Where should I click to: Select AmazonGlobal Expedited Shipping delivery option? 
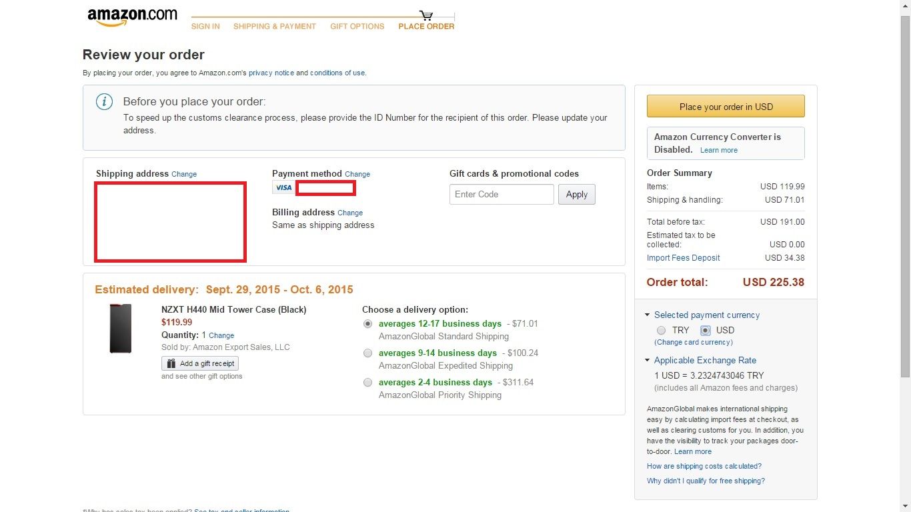(367, 353)
